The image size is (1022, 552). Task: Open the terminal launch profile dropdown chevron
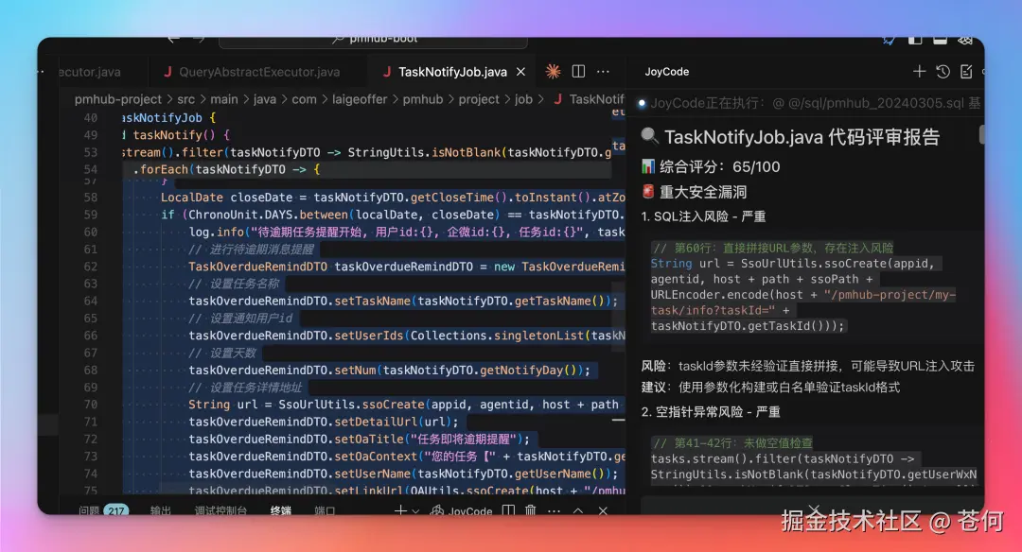tap(415, 511)
